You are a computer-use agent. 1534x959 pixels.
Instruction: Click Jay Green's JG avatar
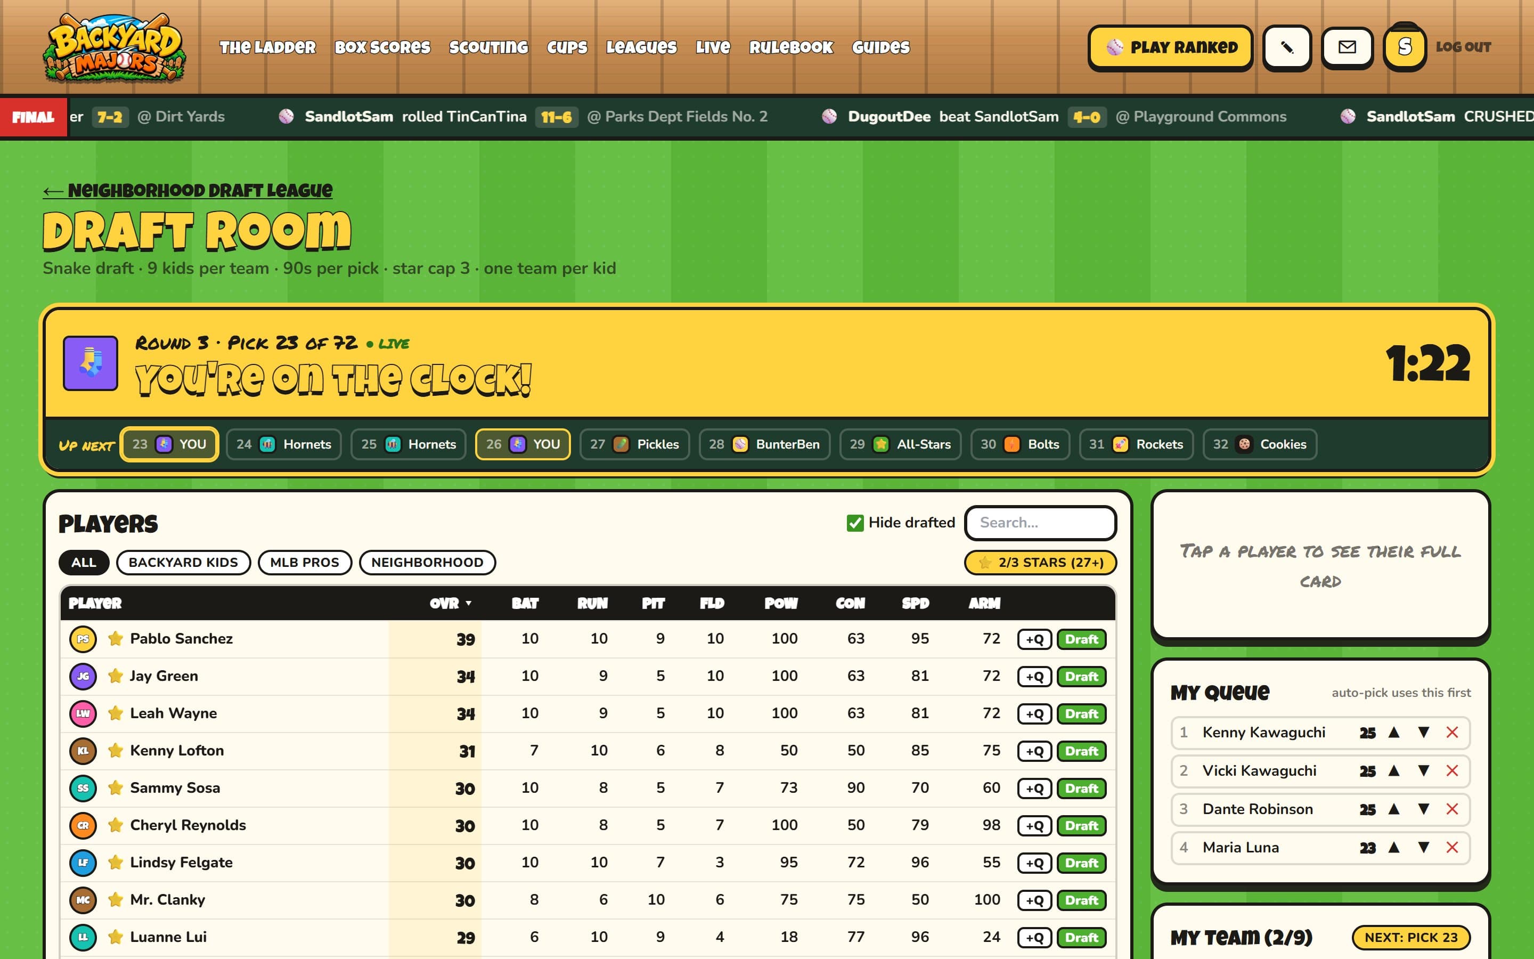(x=83, y=676)
